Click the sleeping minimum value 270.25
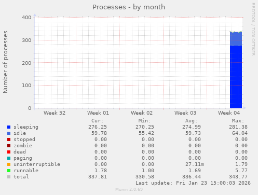Screen dimensions: 258x195 (x=145, y=127)
